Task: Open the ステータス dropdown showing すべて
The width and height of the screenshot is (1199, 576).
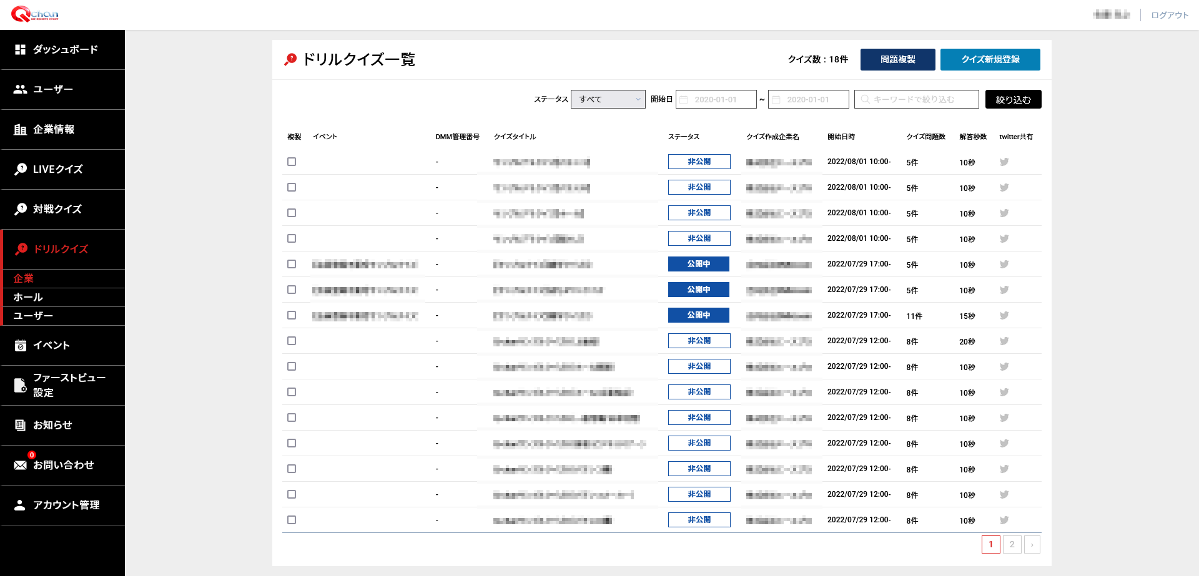Action: pos(608,99)
